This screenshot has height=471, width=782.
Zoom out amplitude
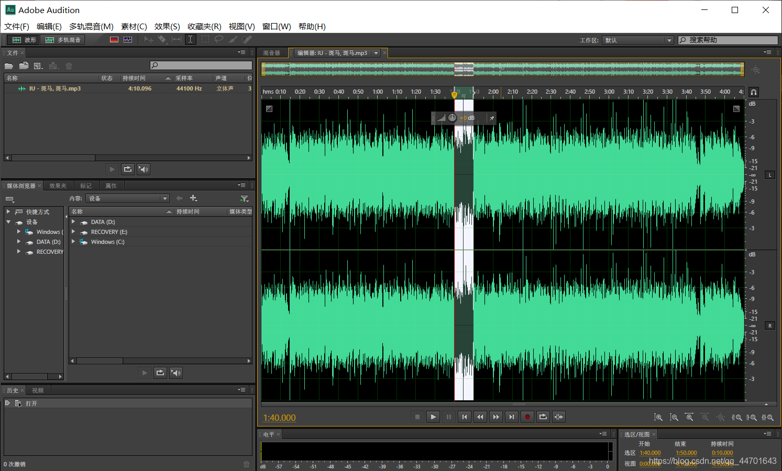(674, 417)
